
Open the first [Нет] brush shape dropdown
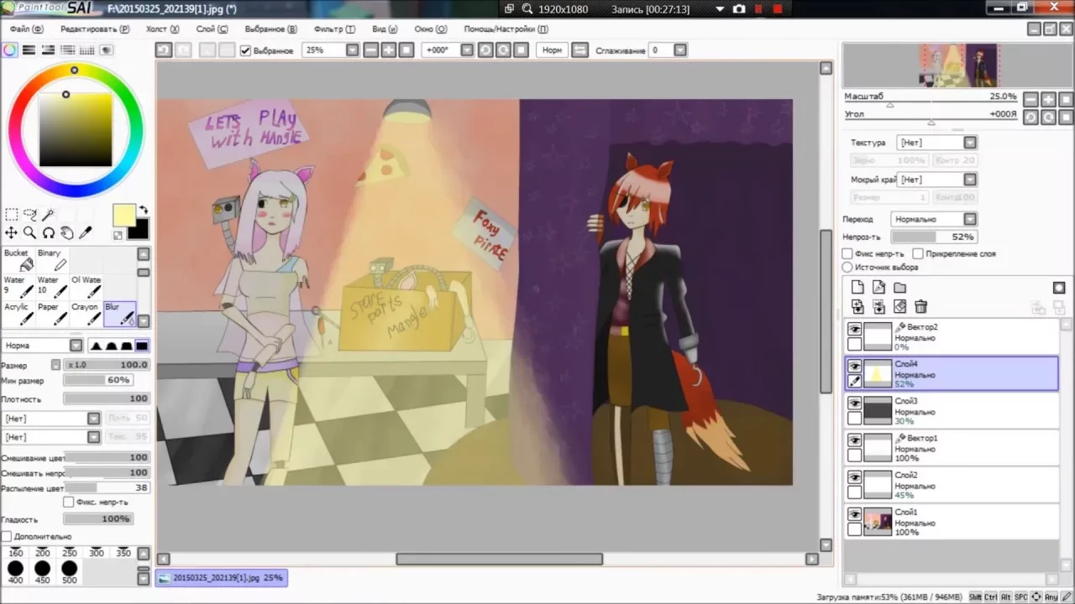tap(51, 418)
